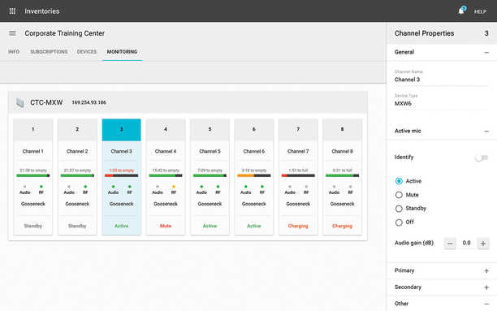Viewport: 497px width, 311px height.
Task: Click Channel 6 battery level bar
Action: 254,175
